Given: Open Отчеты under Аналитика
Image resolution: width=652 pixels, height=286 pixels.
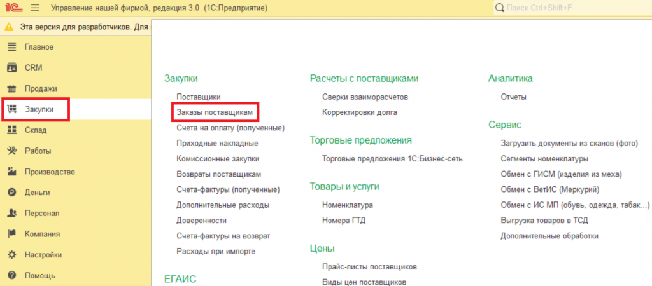Looking at the screenshot, I should [514, 97].
